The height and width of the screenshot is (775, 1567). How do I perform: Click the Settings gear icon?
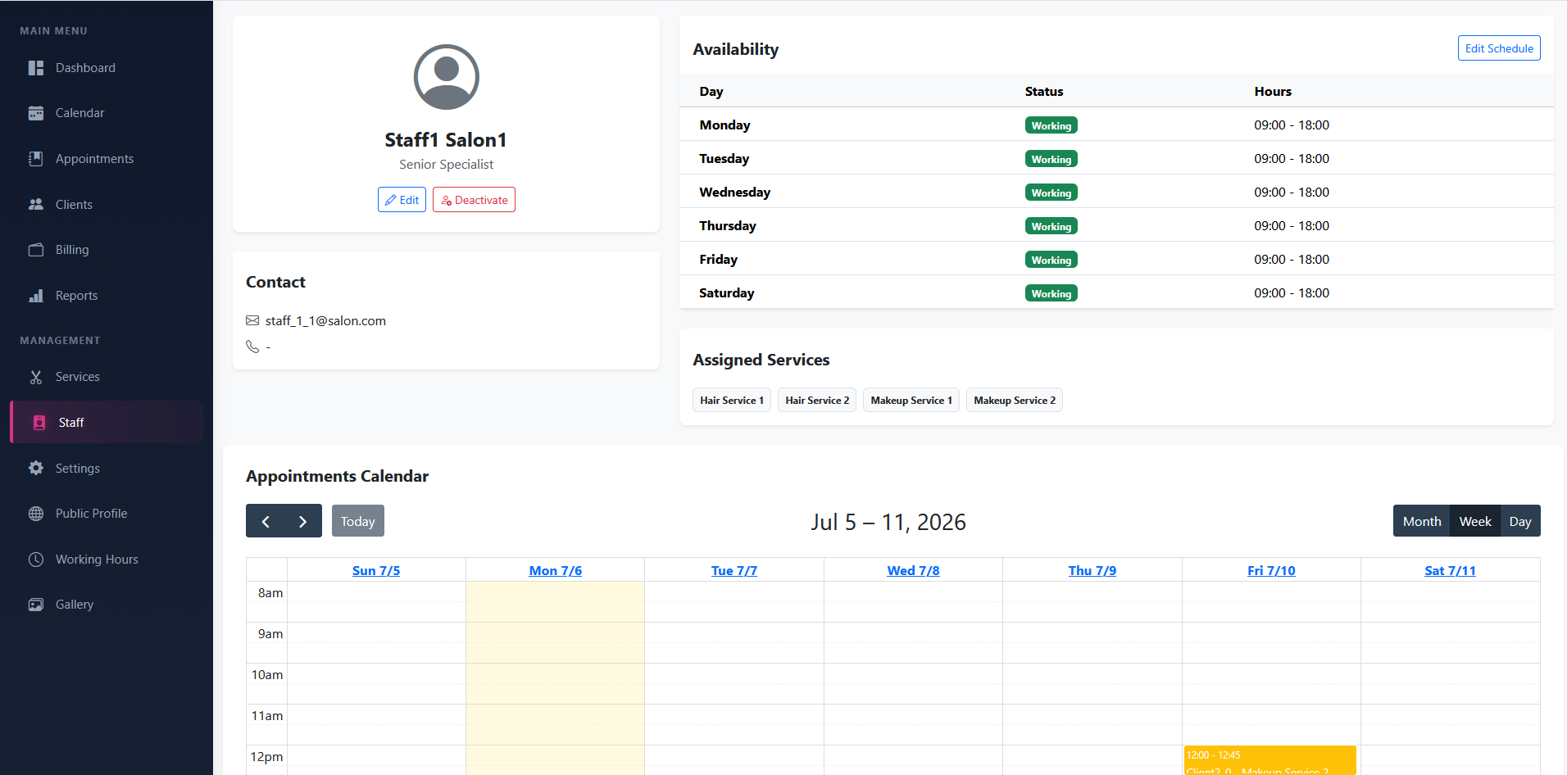(x=36, y=469)
